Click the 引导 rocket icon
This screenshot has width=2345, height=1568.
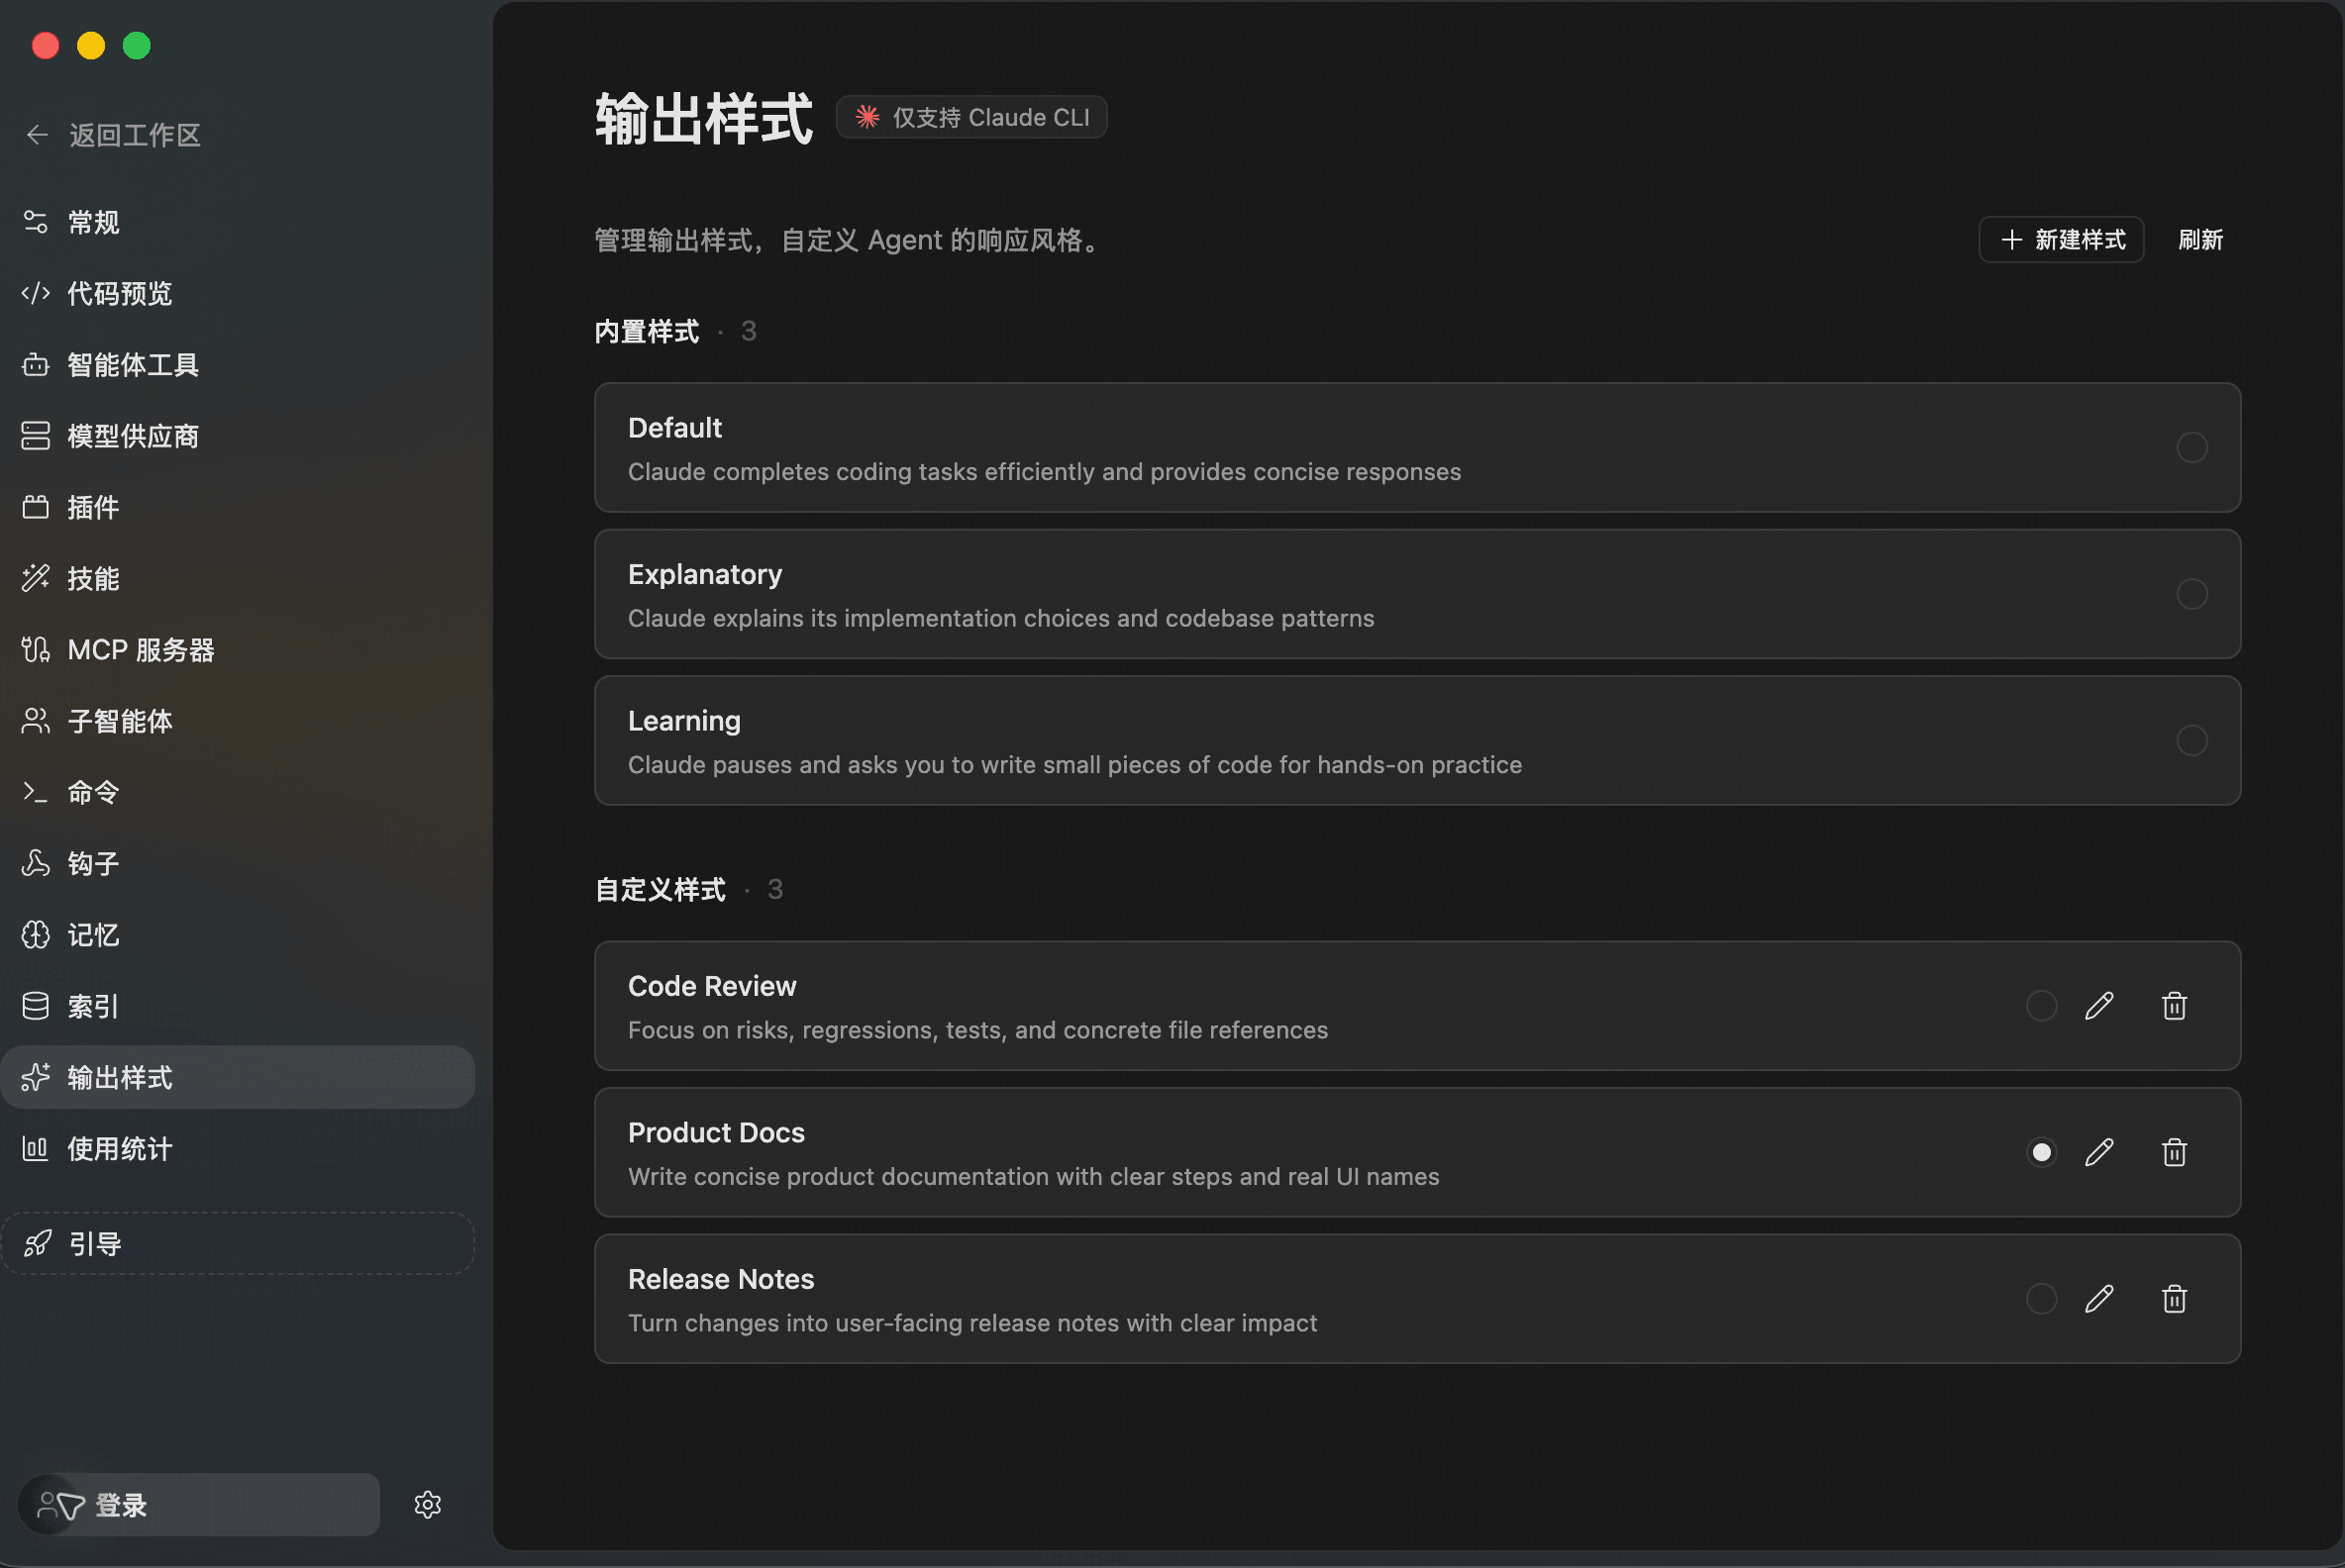tap(38, 1244)
